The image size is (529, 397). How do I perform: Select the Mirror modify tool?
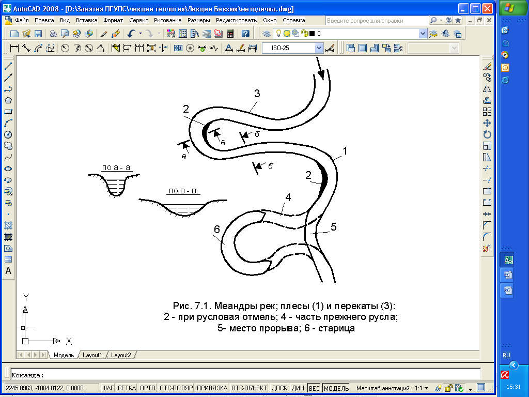487,89
